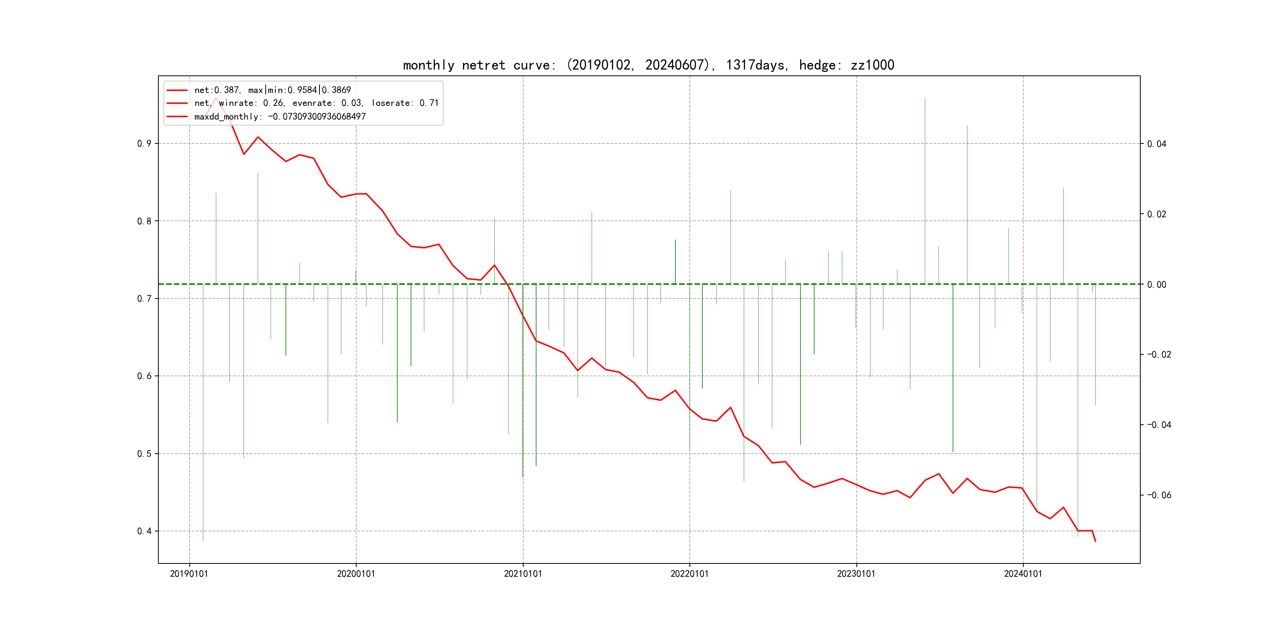The height and width of the screenshot is (633, 1267).
Task: Click the 20210101 x-axis label
Action: click(x=523, y=574)
